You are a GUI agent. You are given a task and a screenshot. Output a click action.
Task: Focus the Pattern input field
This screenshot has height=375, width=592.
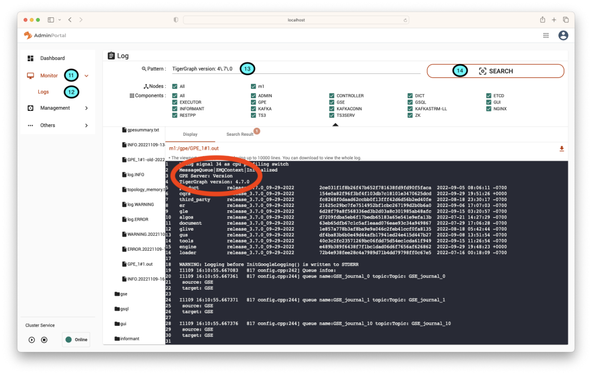pyautogui.click(x=295, y=69)
